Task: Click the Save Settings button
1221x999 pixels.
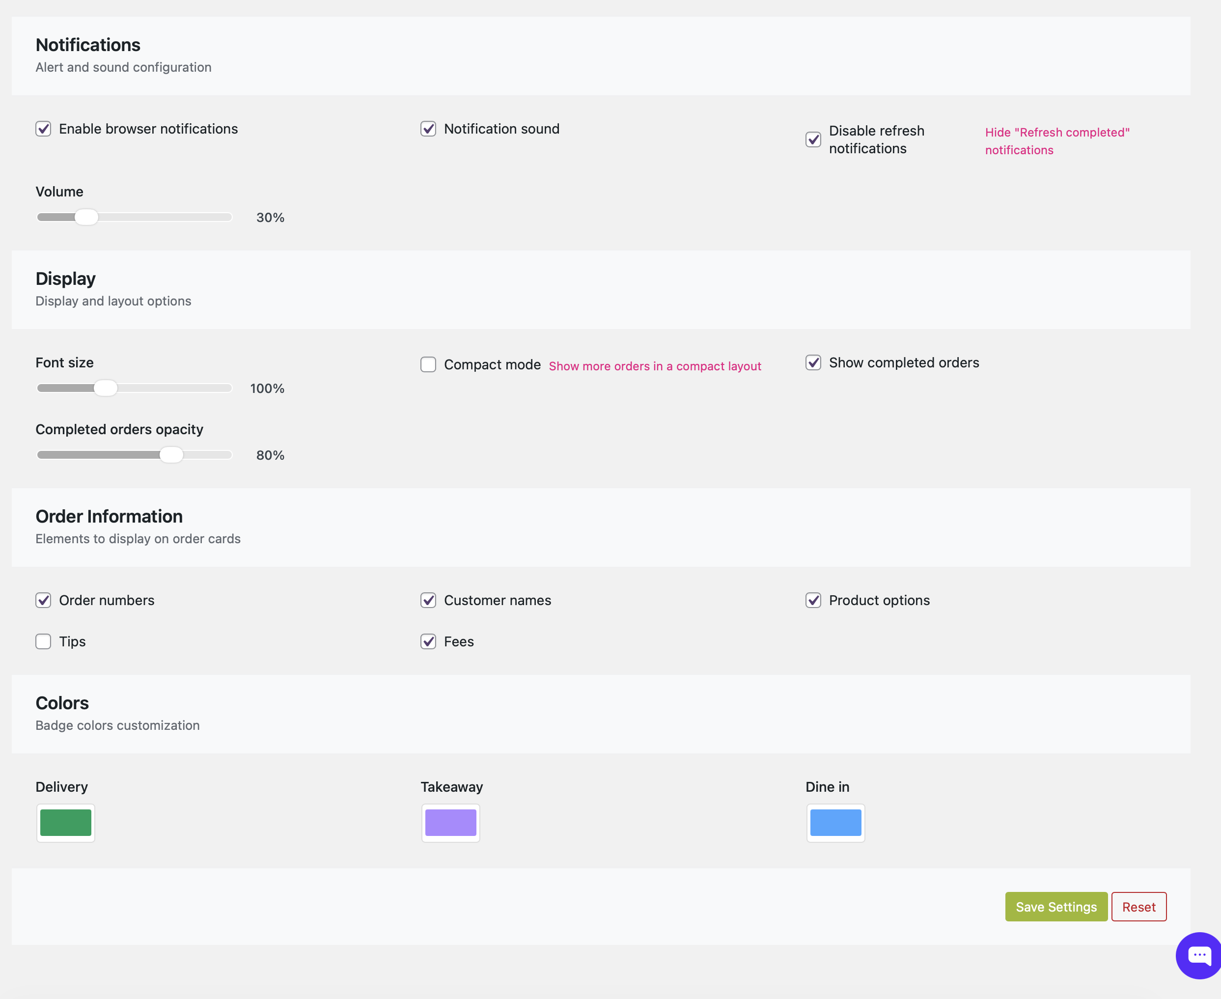Action: pos(1056,907)
